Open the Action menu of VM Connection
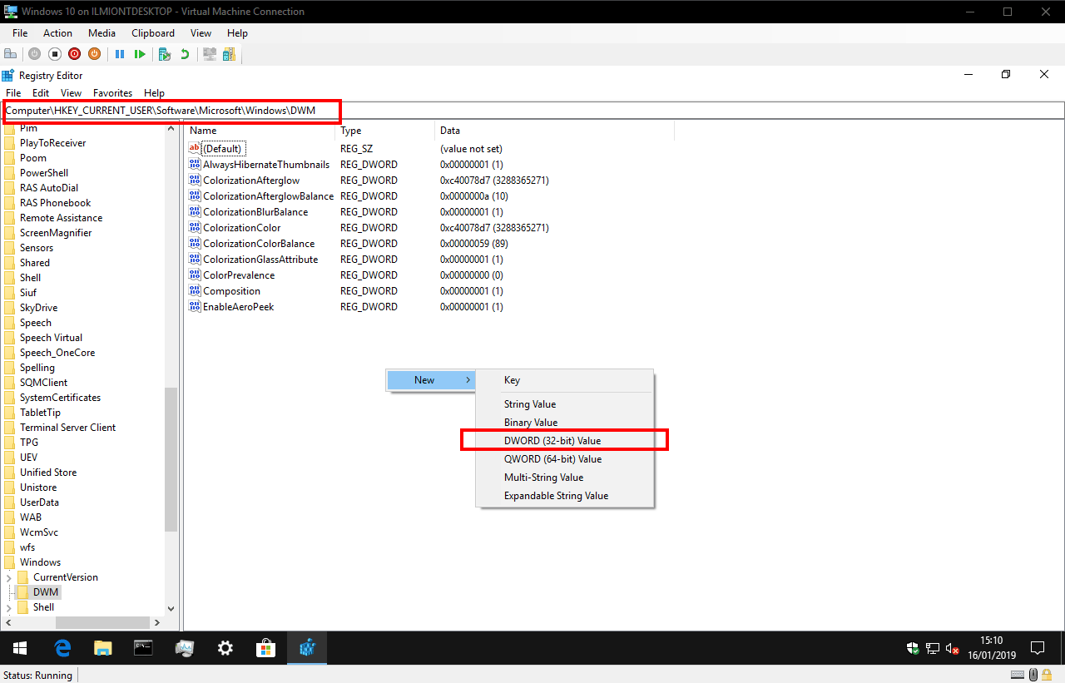The width and height of the screenshot is (1065, 683). [57, 33]
